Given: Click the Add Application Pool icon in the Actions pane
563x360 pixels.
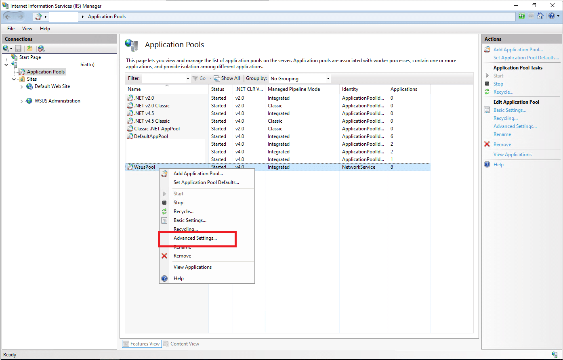Looking at the screenshot, I should [487, 50].
